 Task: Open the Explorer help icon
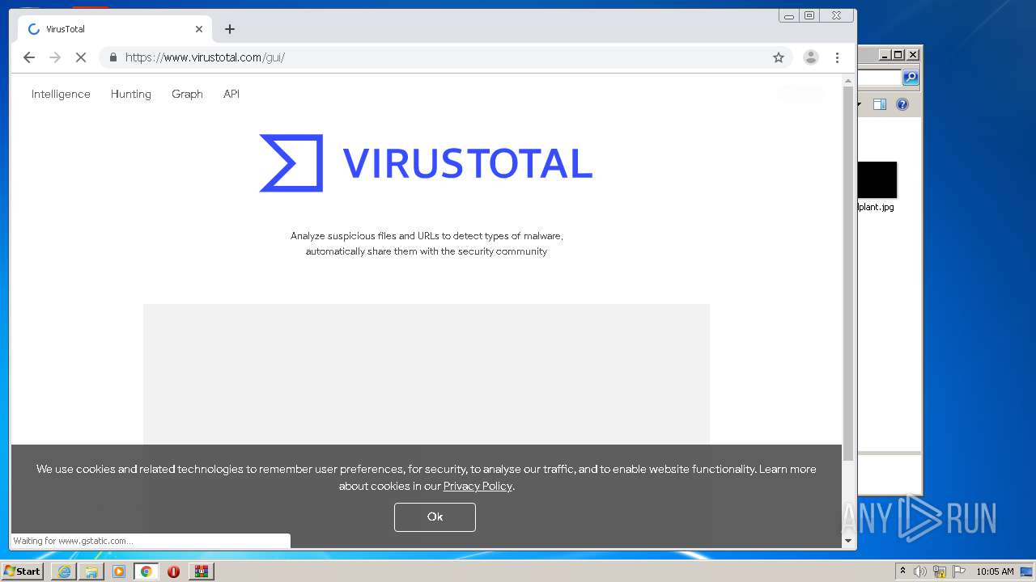902,104
